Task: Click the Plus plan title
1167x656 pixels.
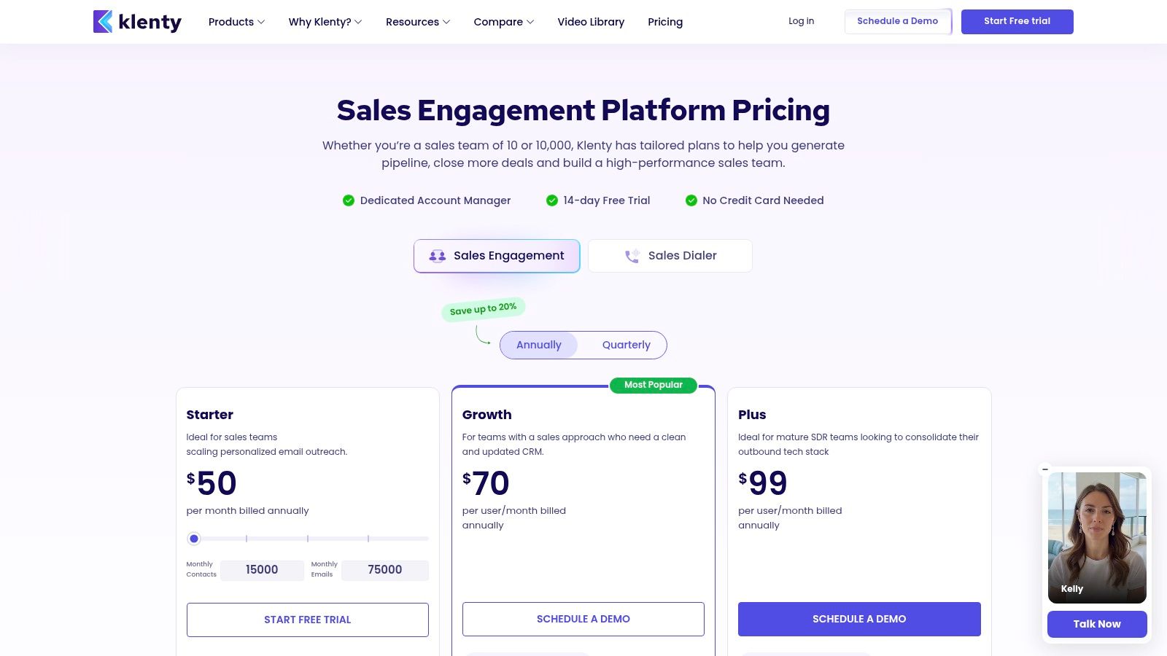Action: tap(752, 415)
